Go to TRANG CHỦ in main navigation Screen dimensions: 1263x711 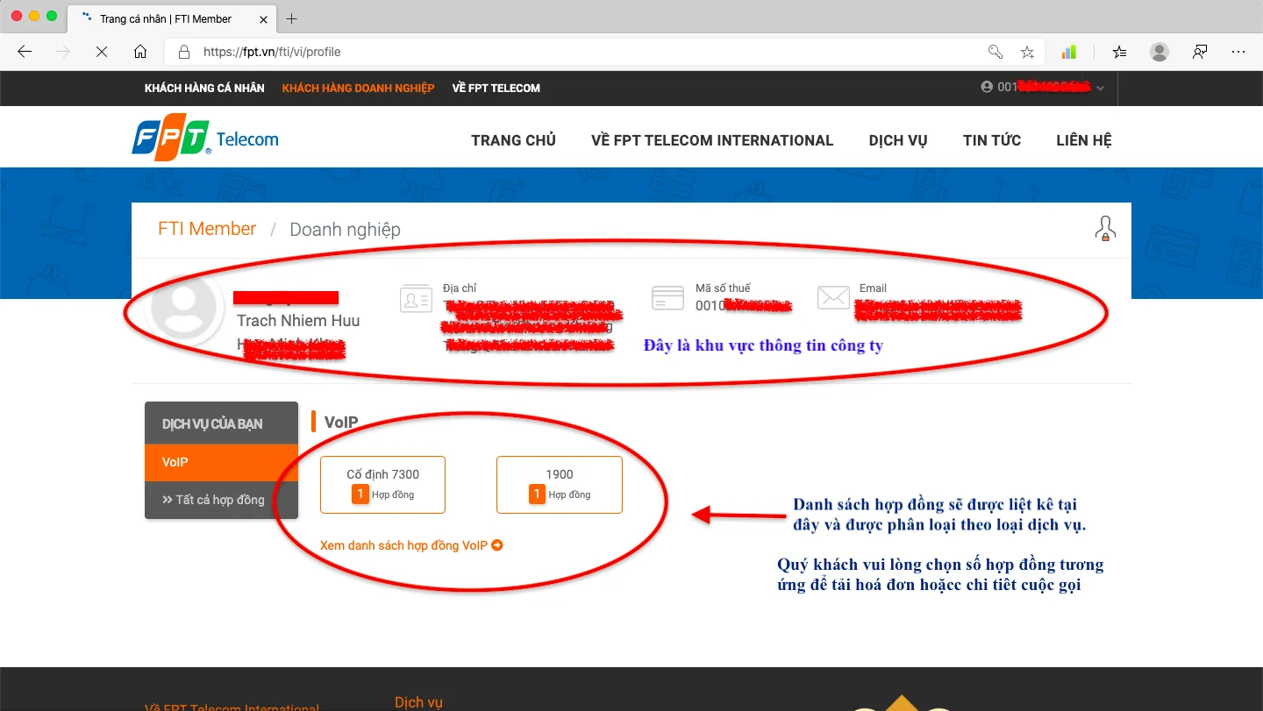[513, 140]
